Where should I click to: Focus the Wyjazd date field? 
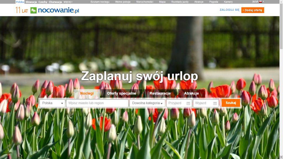[206, 103]
